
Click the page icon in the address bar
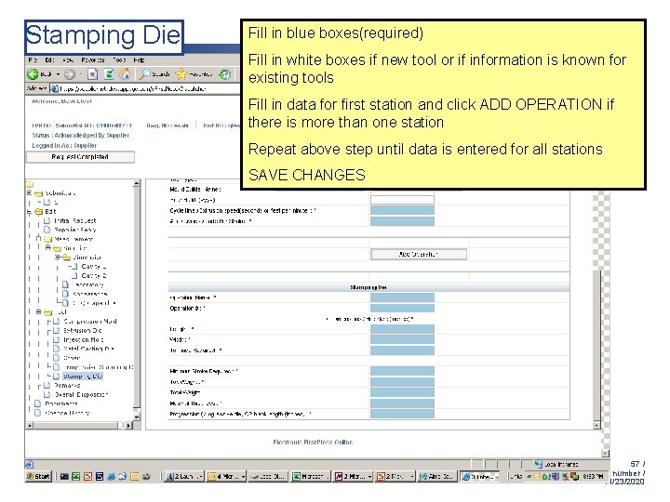point(54,88)
